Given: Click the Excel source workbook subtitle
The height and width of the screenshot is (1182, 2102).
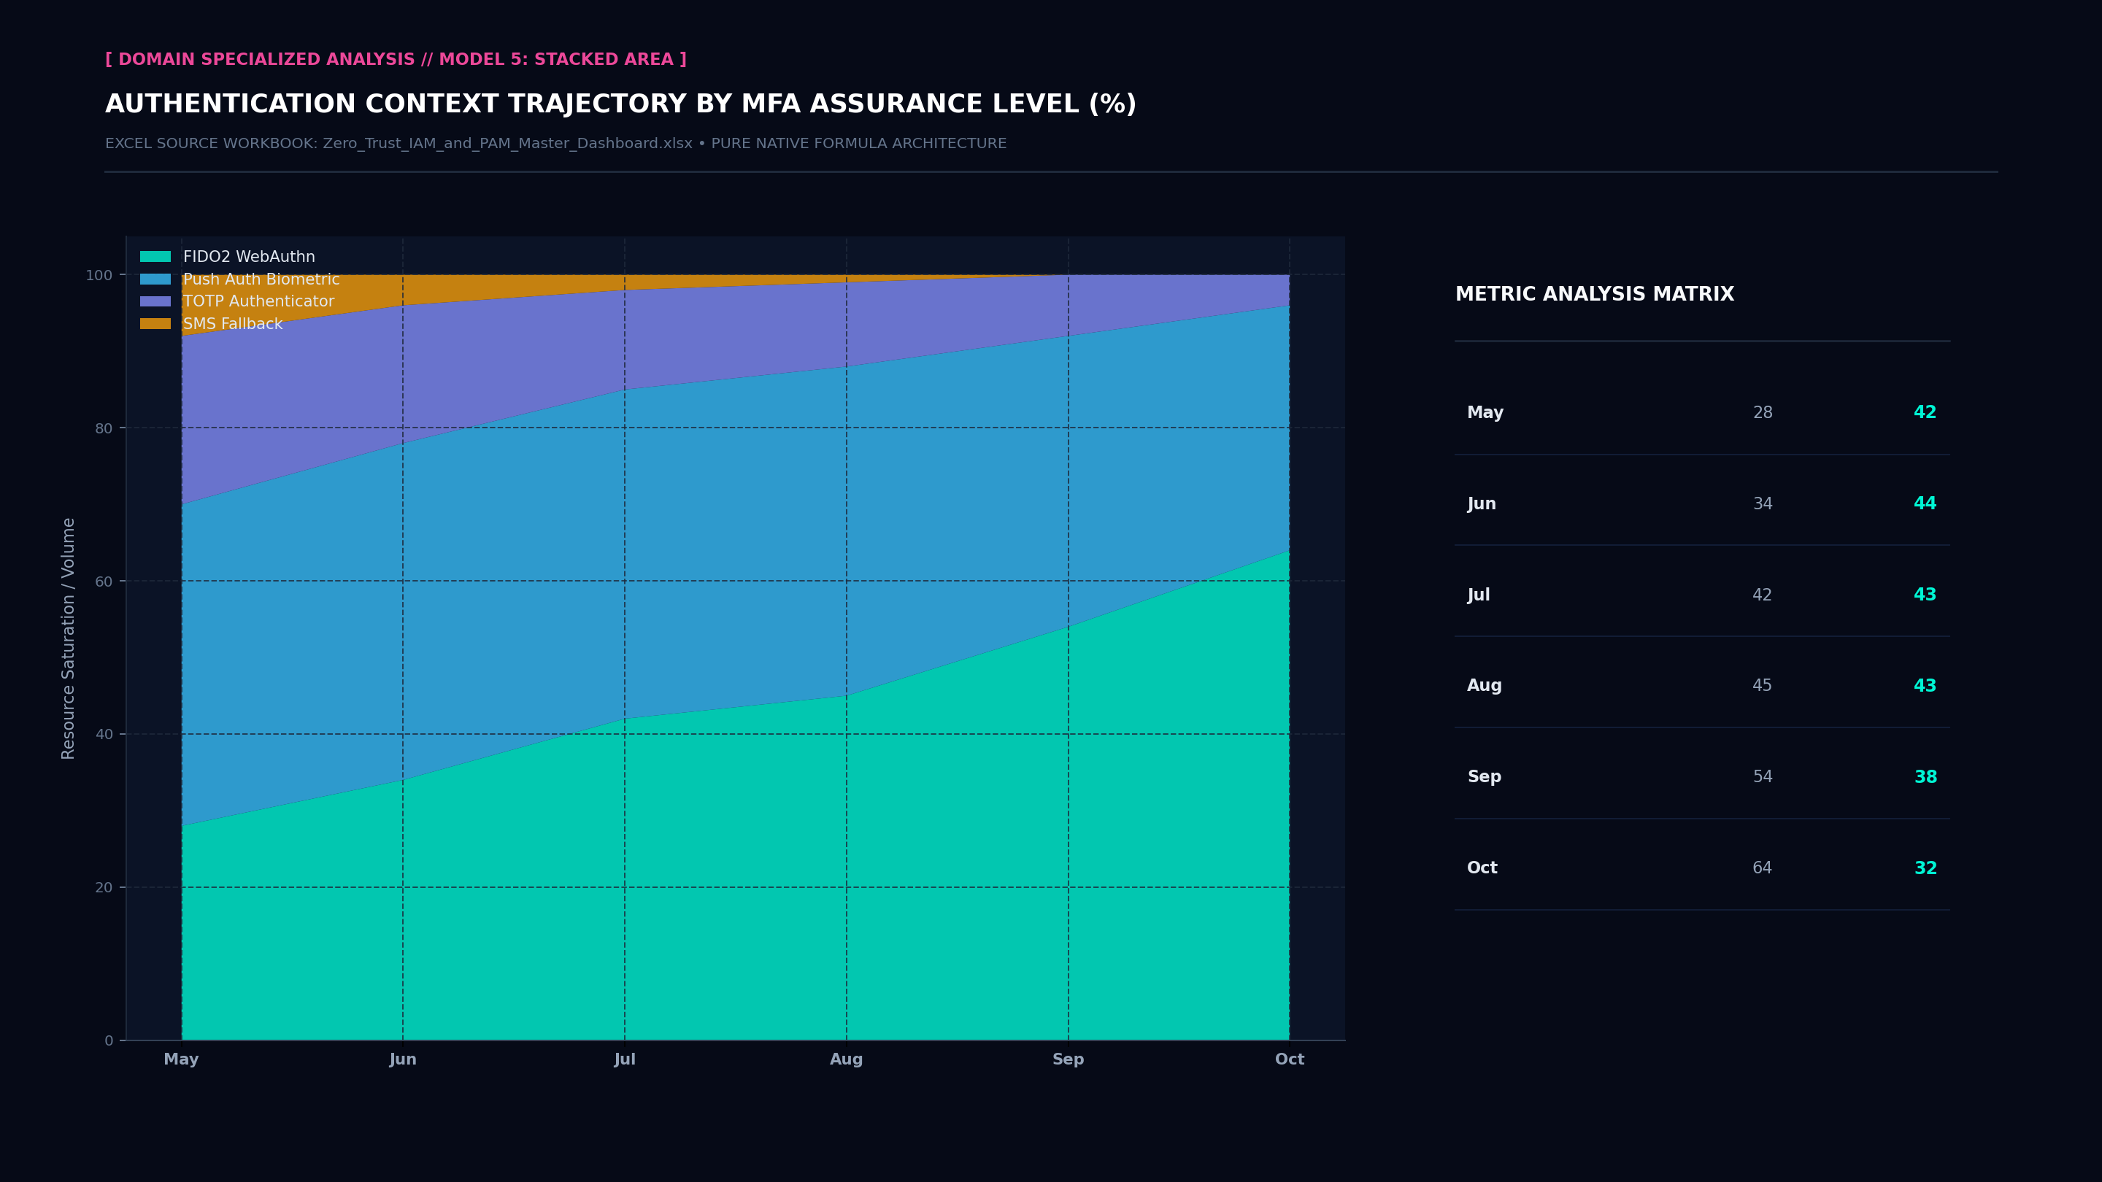Looking at the screenshot, I should 555,144.
